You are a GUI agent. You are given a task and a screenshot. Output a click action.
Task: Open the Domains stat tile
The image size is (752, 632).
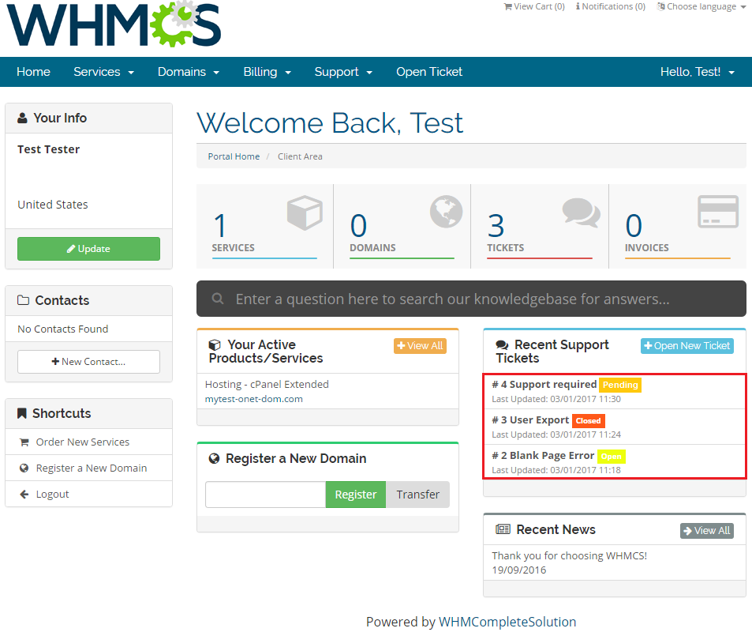[402, 226]
